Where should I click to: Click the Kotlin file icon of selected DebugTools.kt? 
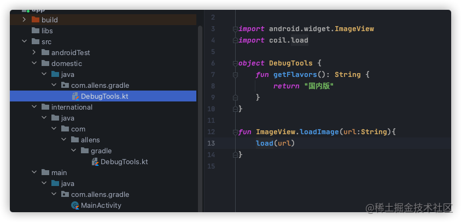[x=75, y=96]
